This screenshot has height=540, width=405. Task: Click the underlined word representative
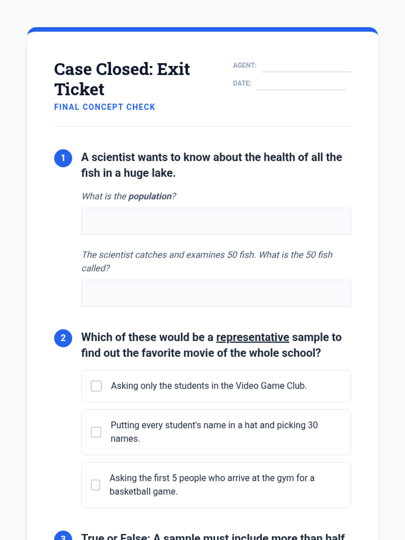pos(252,337)
